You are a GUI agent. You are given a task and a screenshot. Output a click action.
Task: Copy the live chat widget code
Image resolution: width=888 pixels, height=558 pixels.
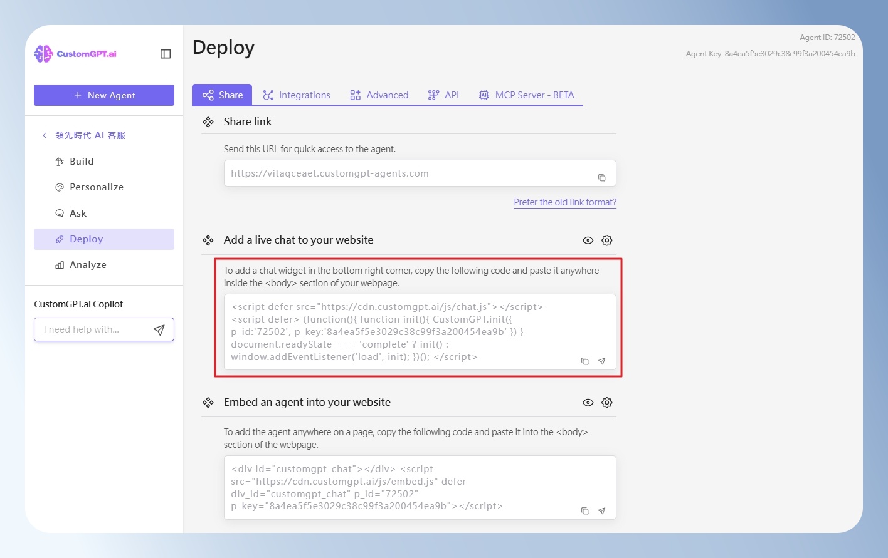tap(584, 361)
